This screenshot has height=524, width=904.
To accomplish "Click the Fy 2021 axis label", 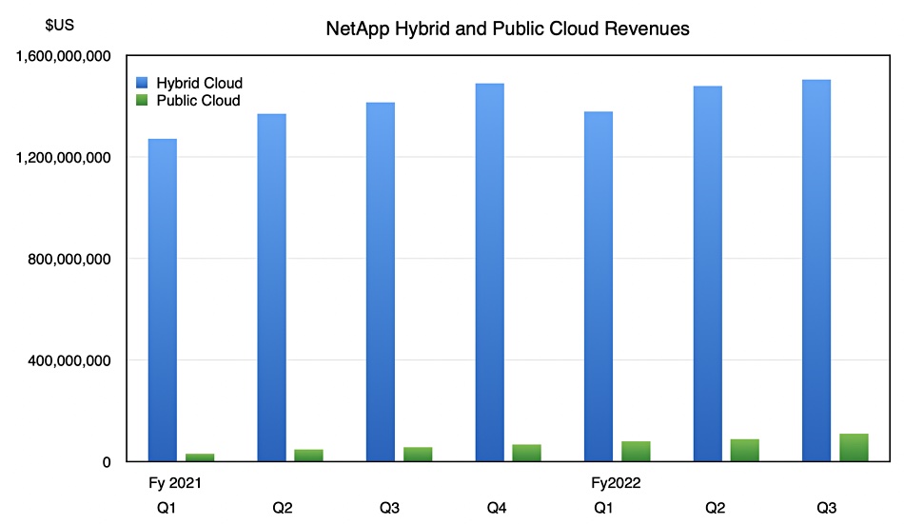I will (175, 482).
